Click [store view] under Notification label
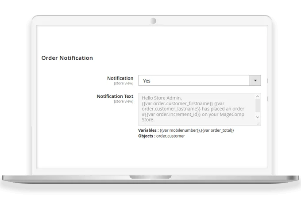 click(x=123, y=83)
